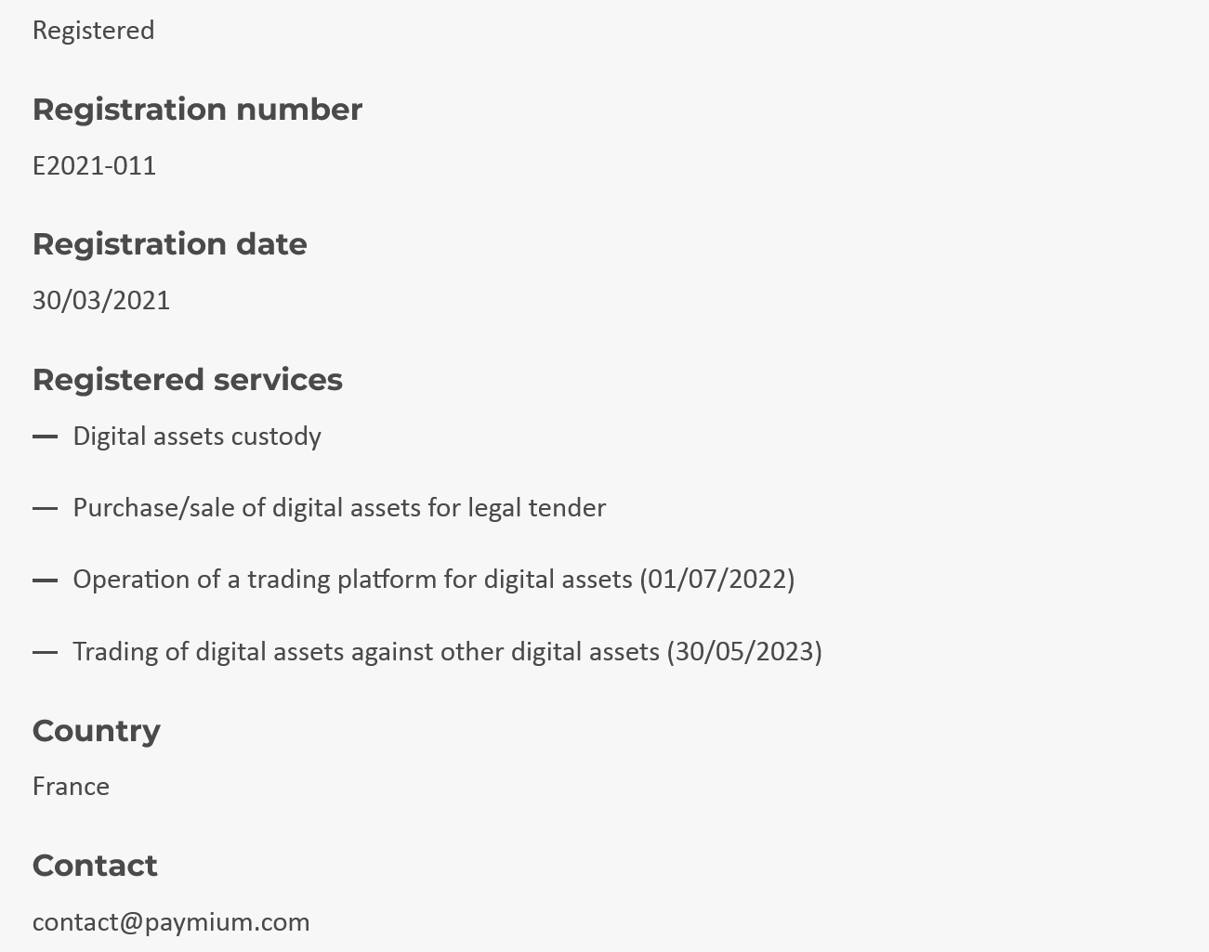Click the dash before Purchase/sale item
Viewport: 1209px width, 952px height.
46,508
